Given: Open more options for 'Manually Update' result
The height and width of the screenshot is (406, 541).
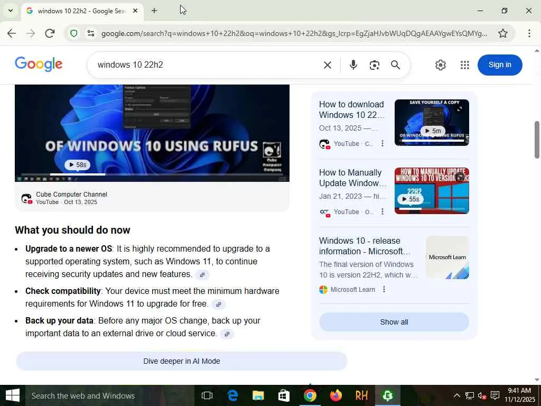Looking at the screenshot, I should 383,211.
